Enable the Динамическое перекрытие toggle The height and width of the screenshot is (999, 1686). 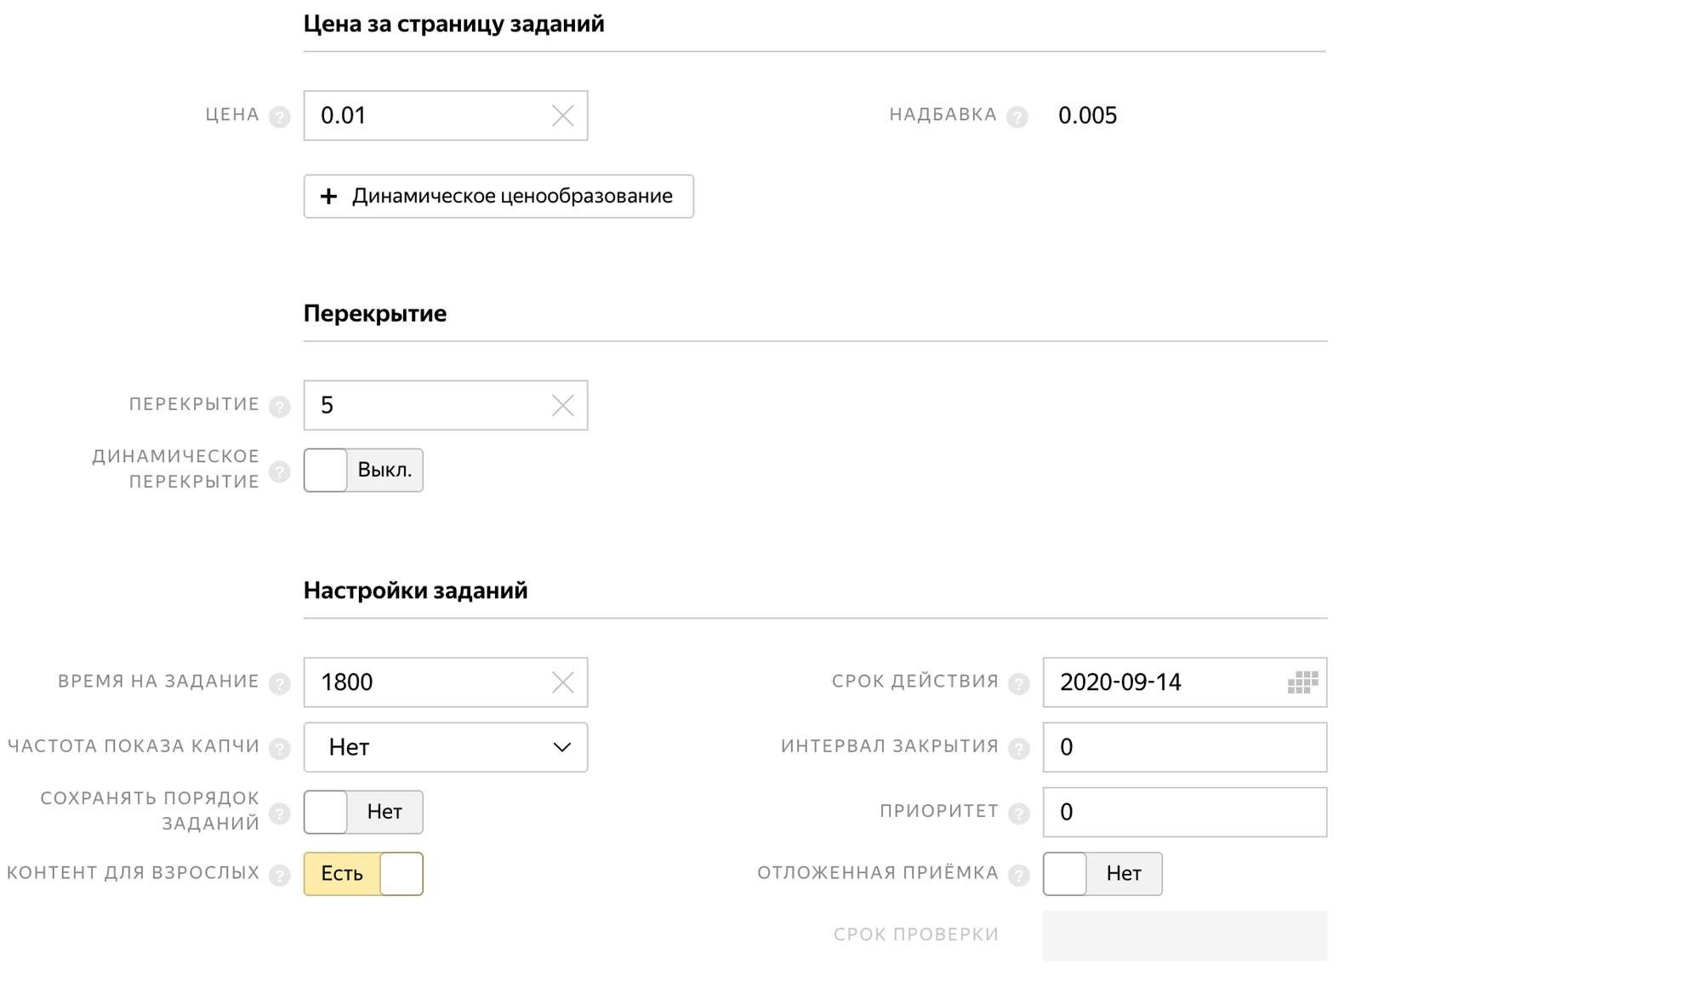[x=363, y=471]
